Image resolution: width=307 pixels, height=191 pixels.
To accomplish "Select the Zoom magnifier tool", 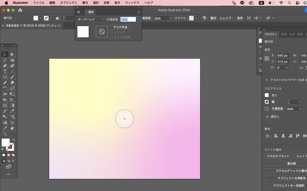I will 5,134.
